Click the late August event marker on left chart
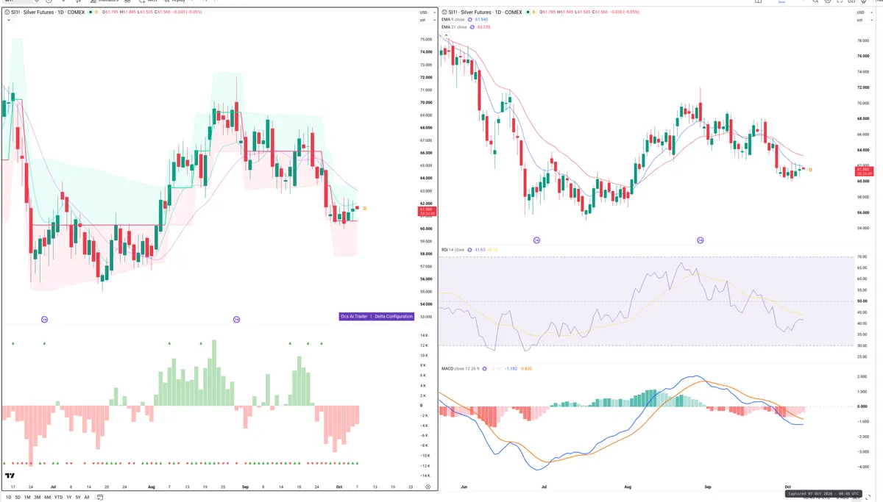Image resolution: width=883 pixels, height=502 pixels. coord(236,319)
